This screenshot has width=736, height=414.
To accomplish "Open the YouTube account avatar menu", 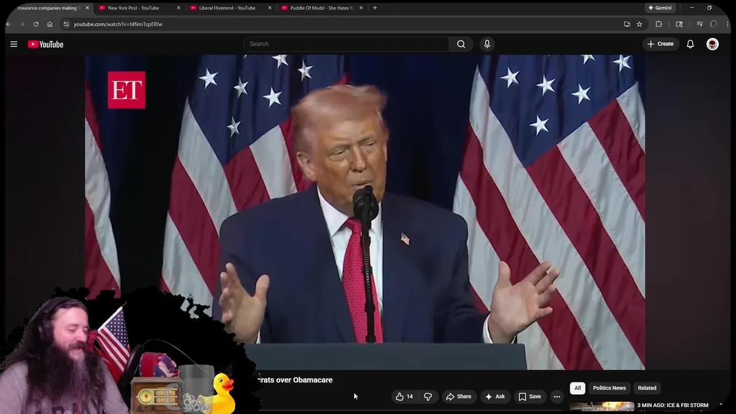I will pos(712,44).
